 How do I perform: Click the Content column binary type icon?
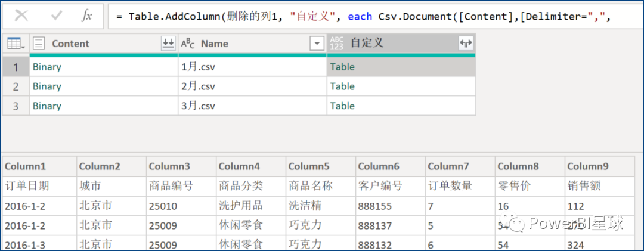pyautogui.click(x=39, y=43)
